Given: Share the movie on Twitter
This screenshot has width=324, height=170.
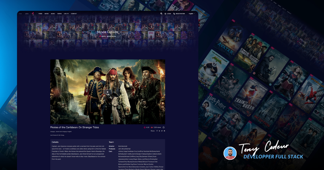Looking at the screenshot, I should [x=162, y=131].
